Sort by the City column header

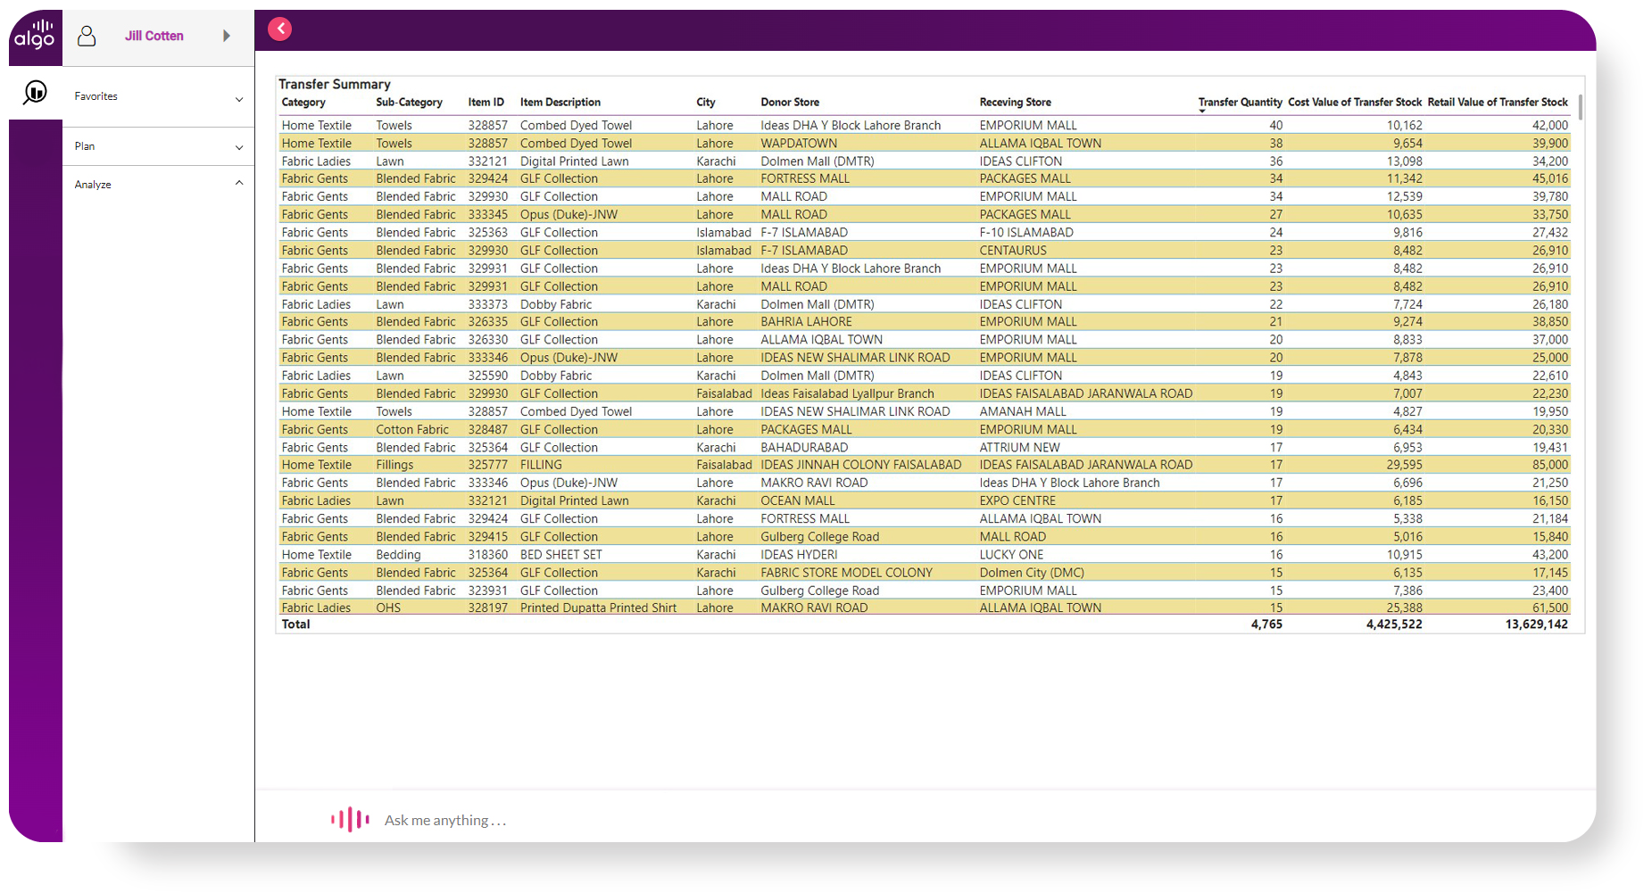pos(706,103)
